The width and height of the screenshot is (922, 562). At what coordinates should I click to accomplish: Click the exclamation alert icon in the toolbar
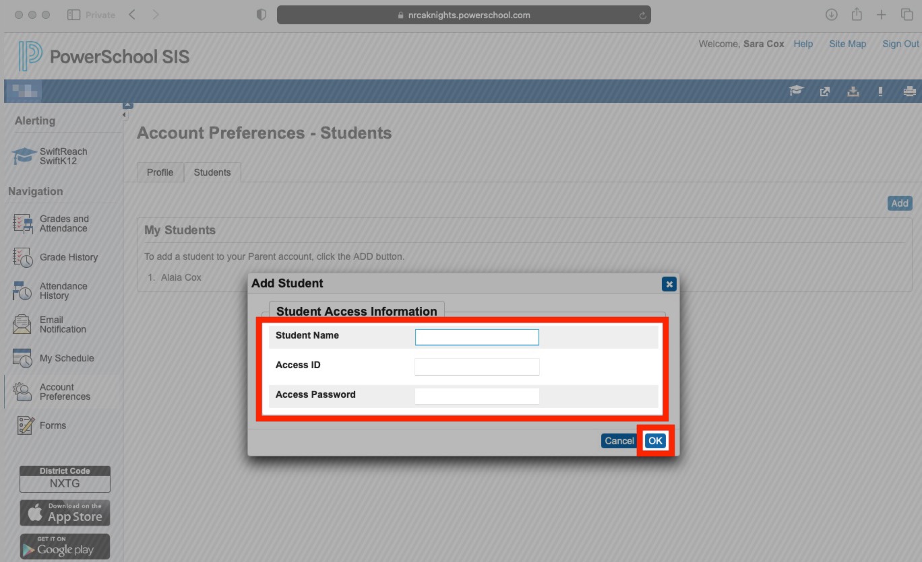880,91
